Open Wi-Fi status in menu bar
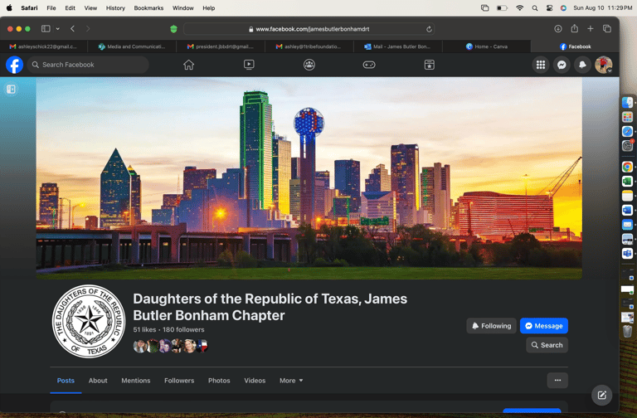The width and height of the screenshot is (637, 418). click(519, 7)
